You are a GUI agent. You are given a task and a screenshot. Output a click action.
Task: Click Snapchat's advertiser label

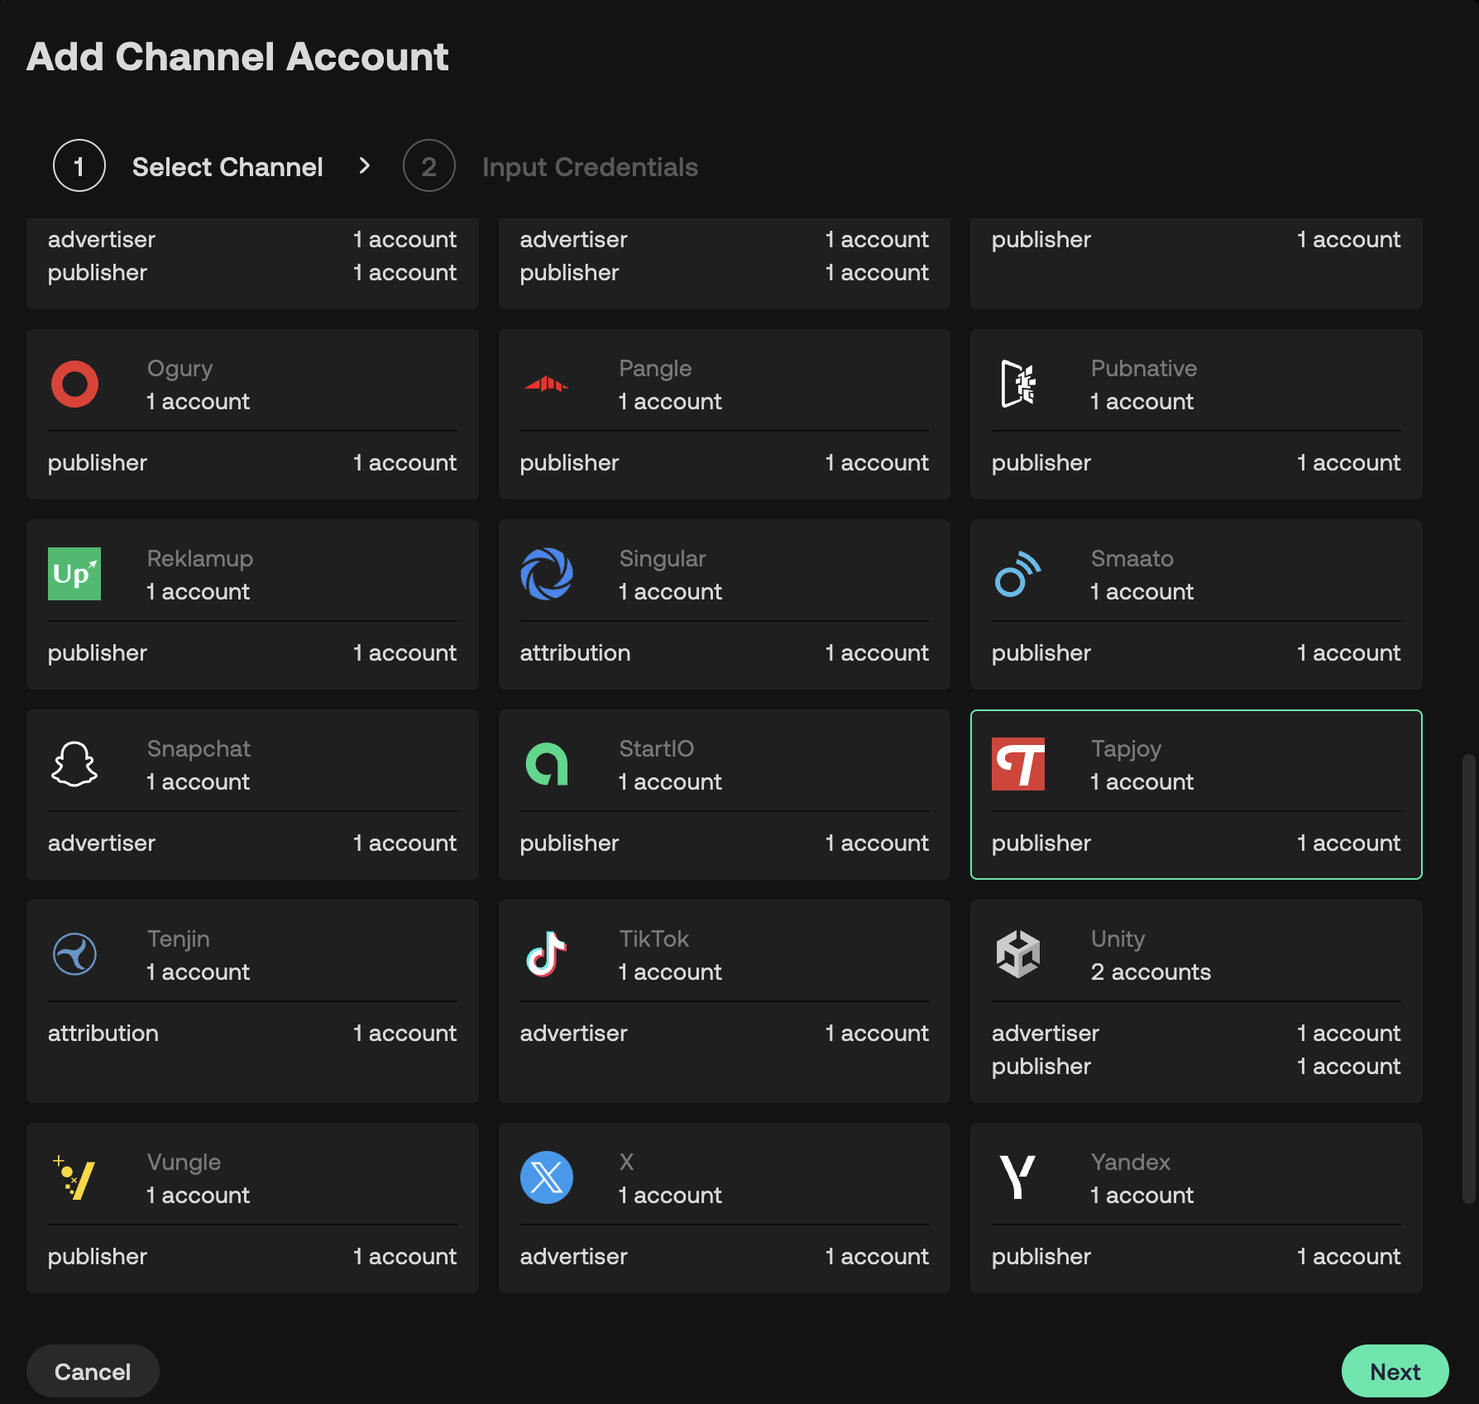point(101,843)
